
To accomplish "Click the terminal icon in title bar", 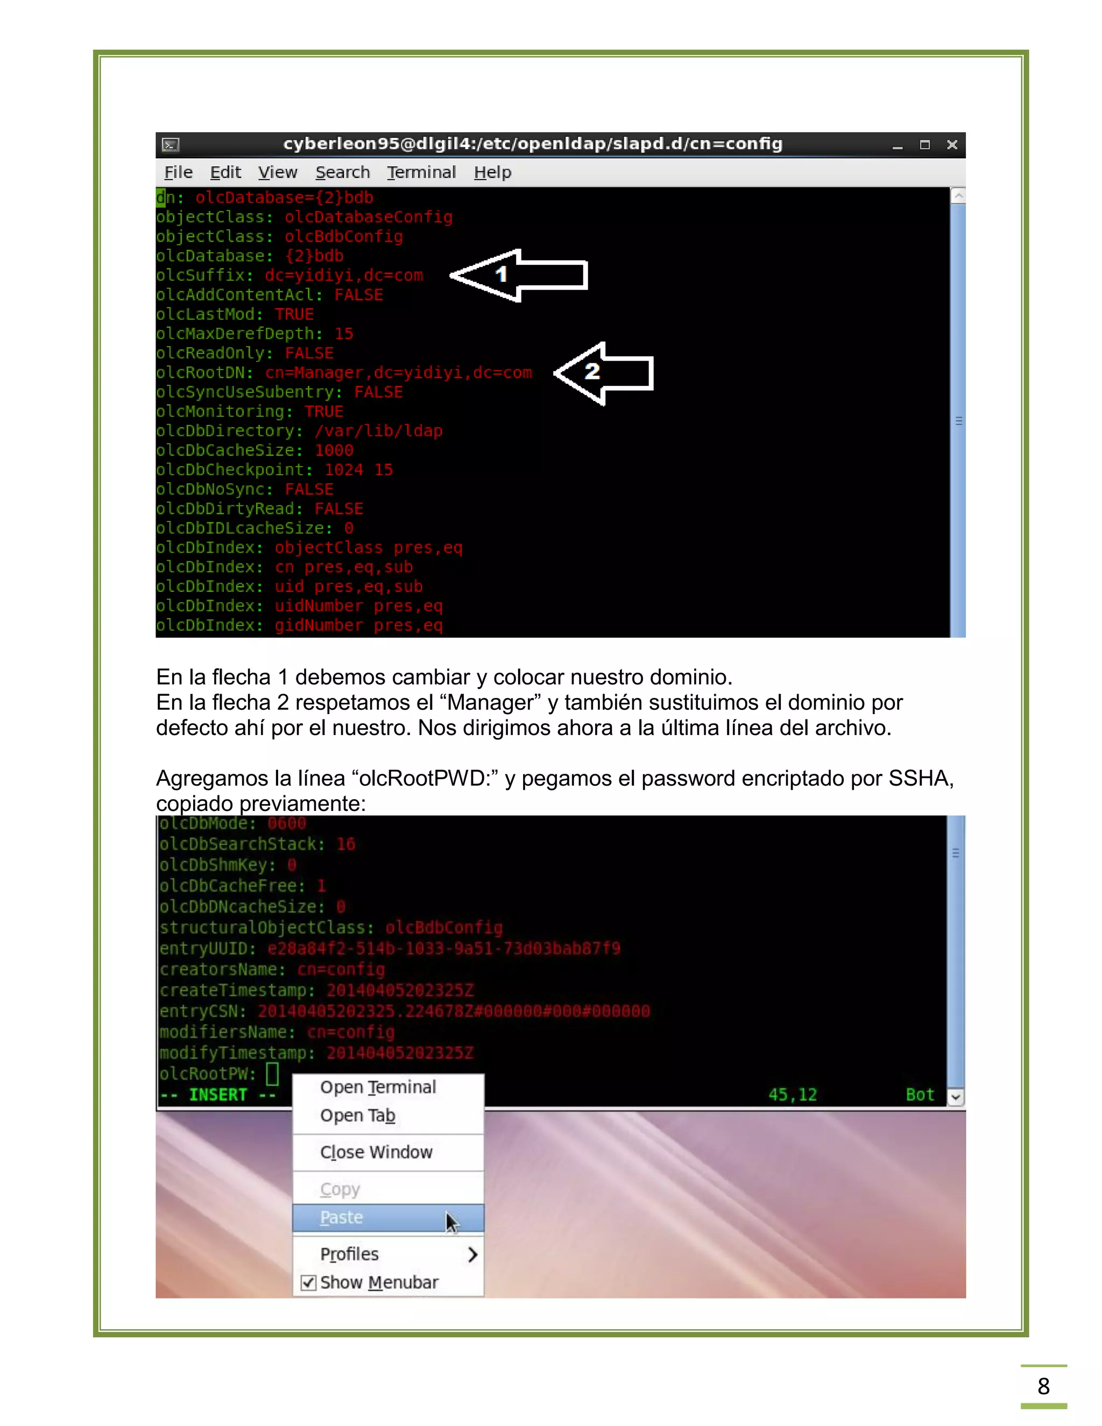I will tap(171, 144).
